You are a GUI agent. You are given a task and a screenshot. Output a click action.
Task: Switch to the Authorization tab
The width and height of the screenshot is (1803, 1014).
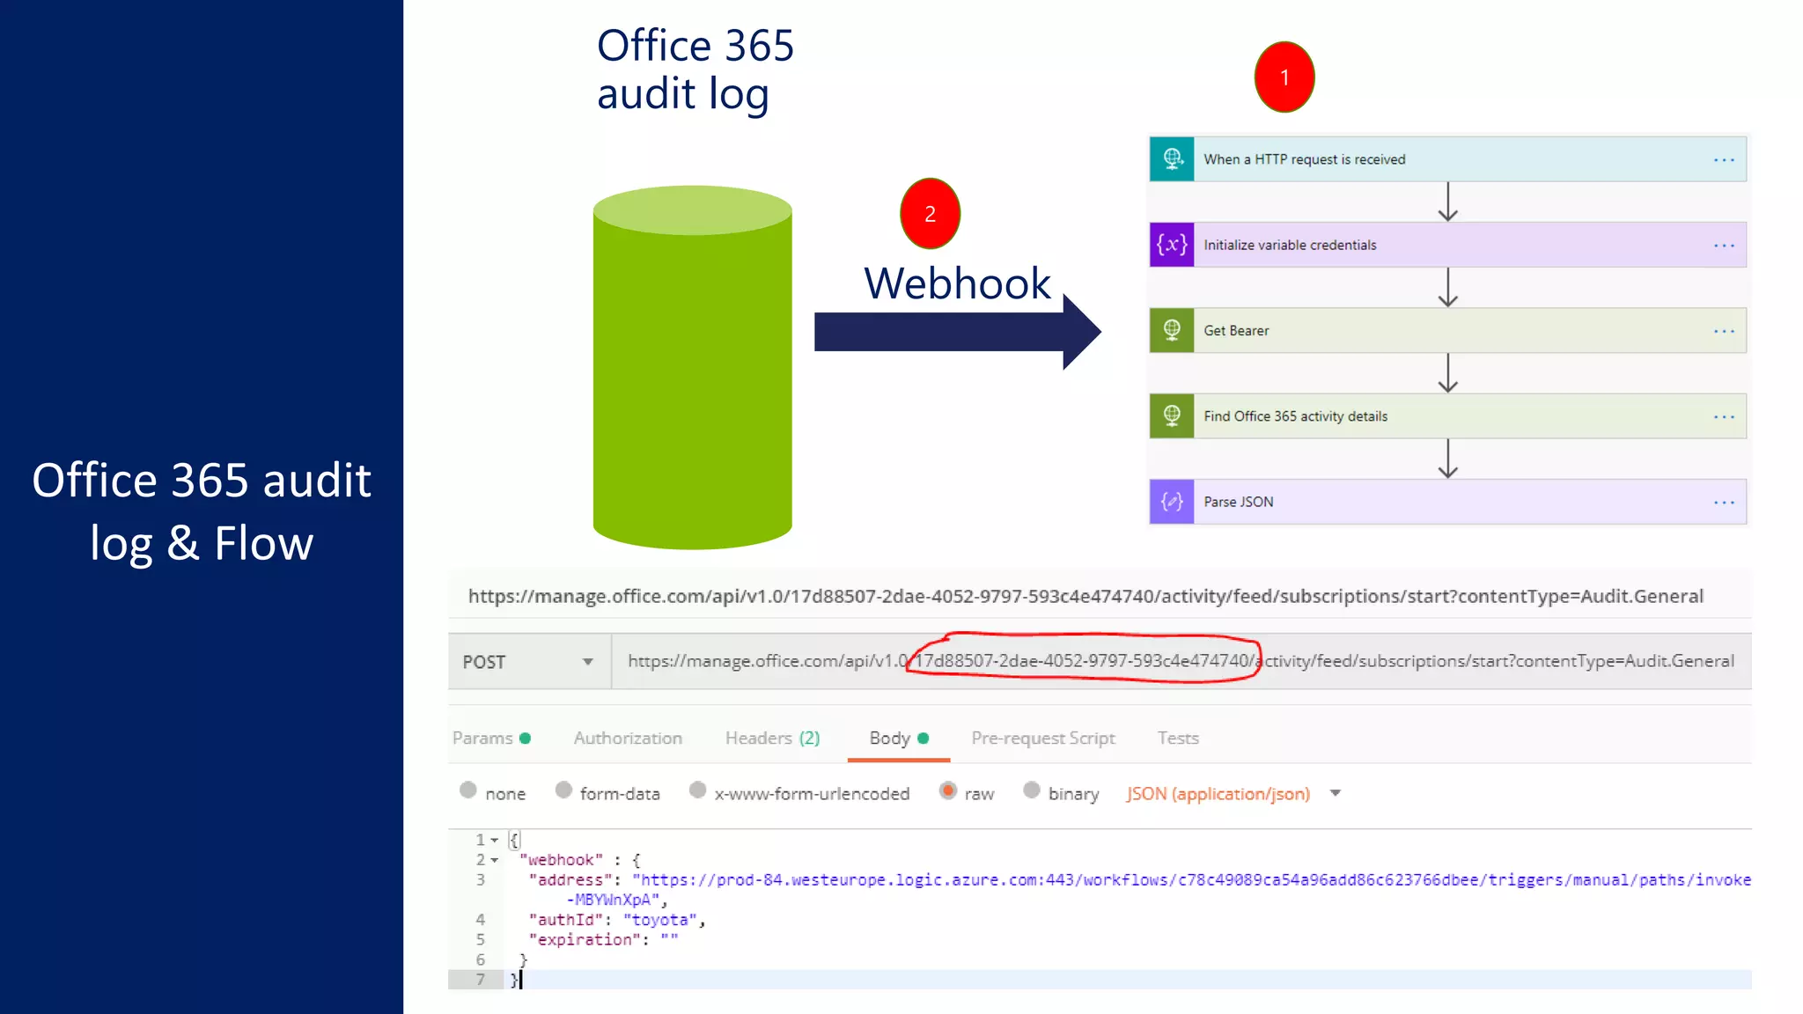click(x=628, y=738)
